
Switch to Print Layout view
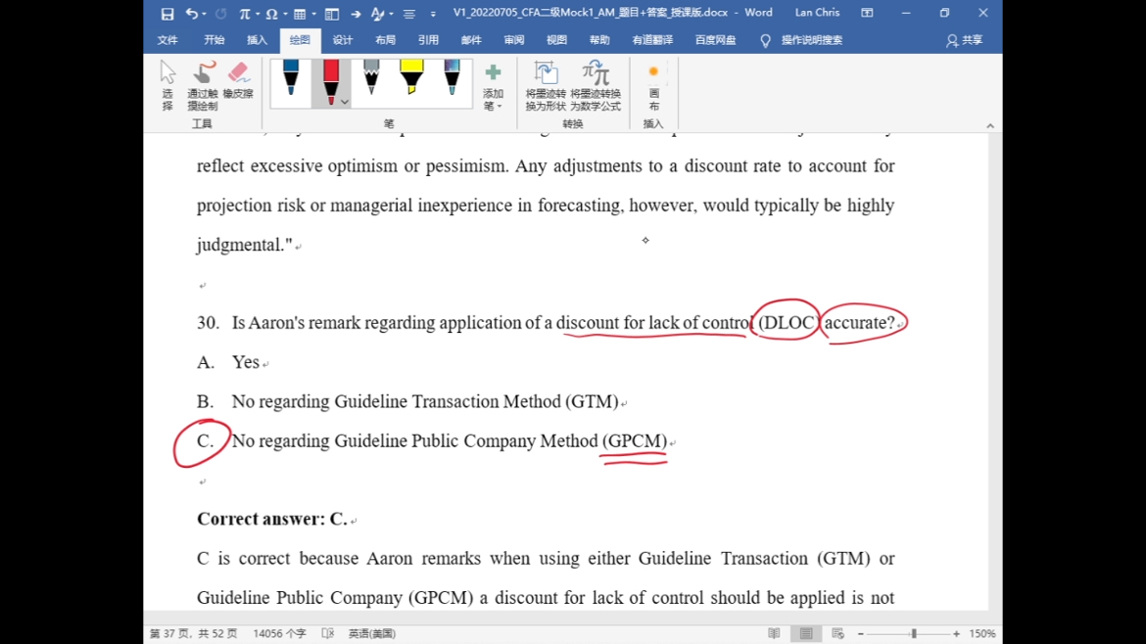click(806, 634)
